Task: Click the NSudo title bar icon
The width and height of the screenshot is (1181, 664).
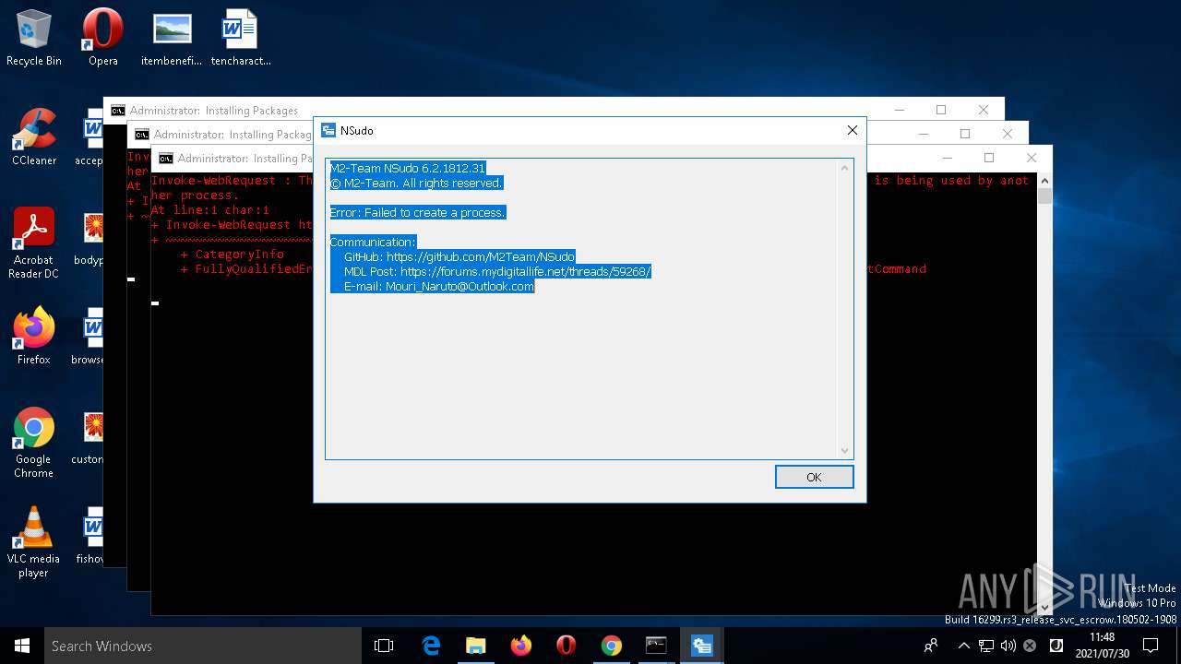Action: point(328,131)
